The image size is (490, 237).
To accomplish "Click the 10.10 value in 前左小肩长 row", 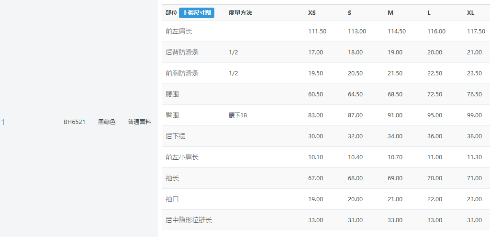I will (316, 157).
